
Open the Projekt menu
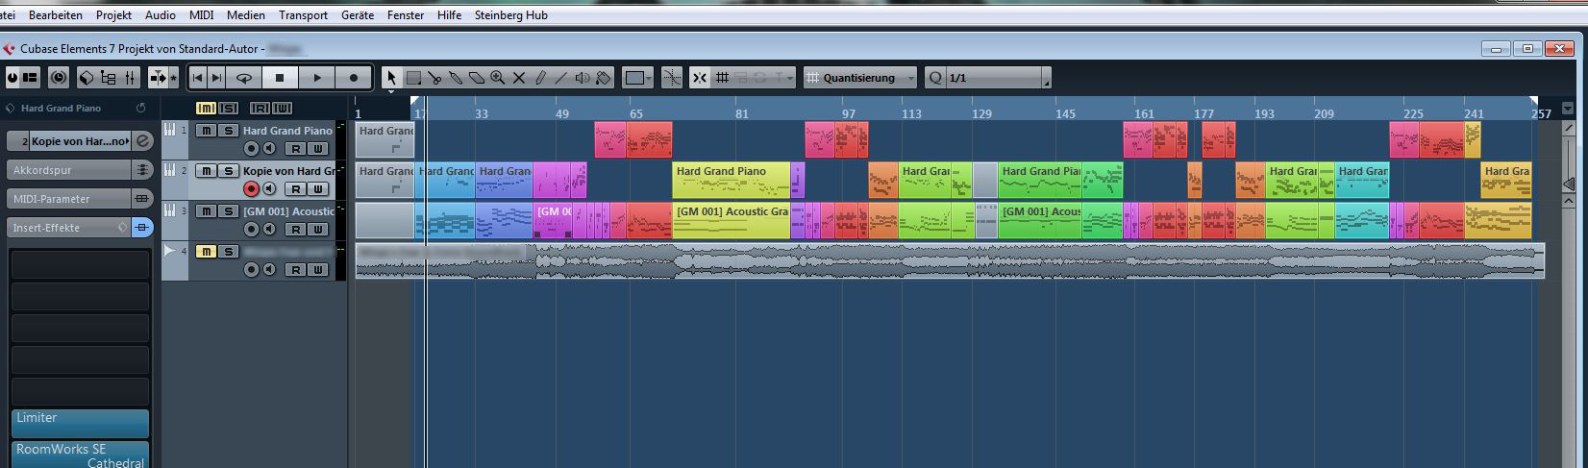[114, 15]
